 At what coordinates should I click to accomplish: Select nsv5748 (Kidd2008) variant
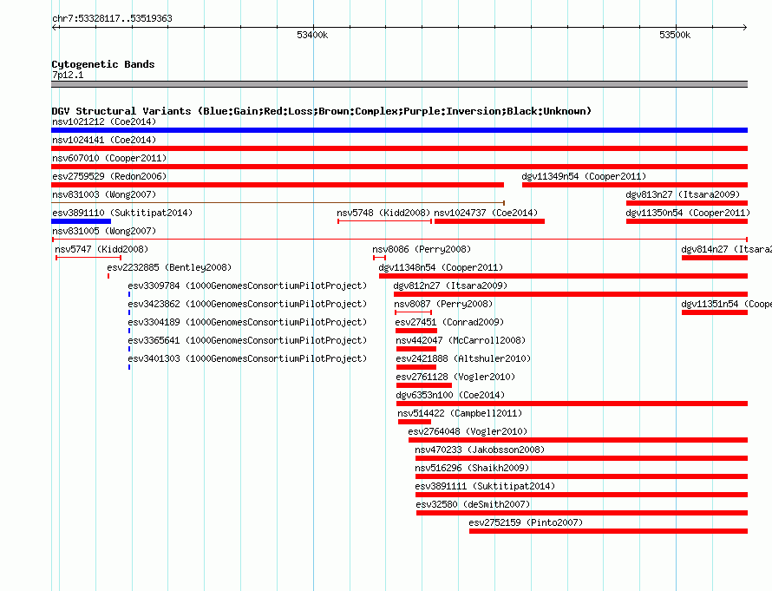click(x=383, y=213)
